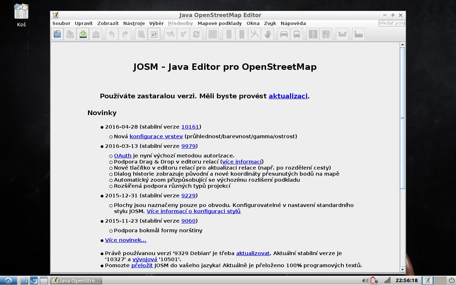The image size is (456, 285).
Task: Follow the 'aktualizaci' link in outdated-version warning
Action: 288,96
